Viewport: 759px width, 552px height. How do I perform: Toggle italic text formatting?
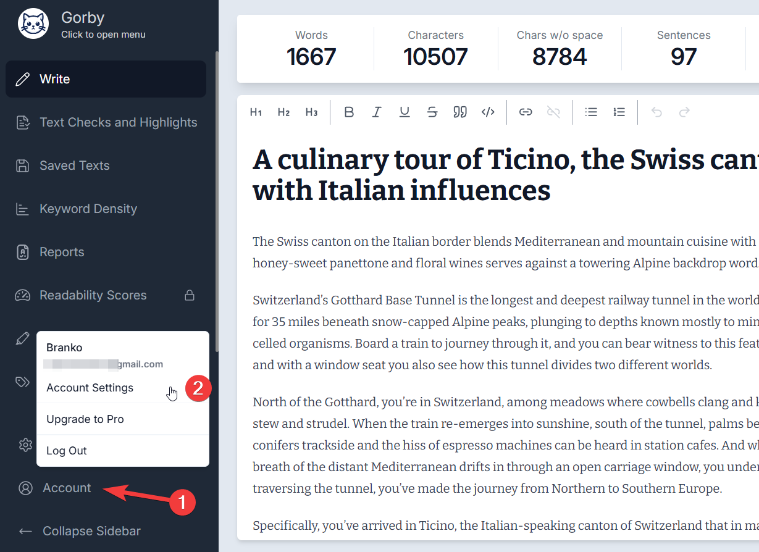click(x=377, y=112)
